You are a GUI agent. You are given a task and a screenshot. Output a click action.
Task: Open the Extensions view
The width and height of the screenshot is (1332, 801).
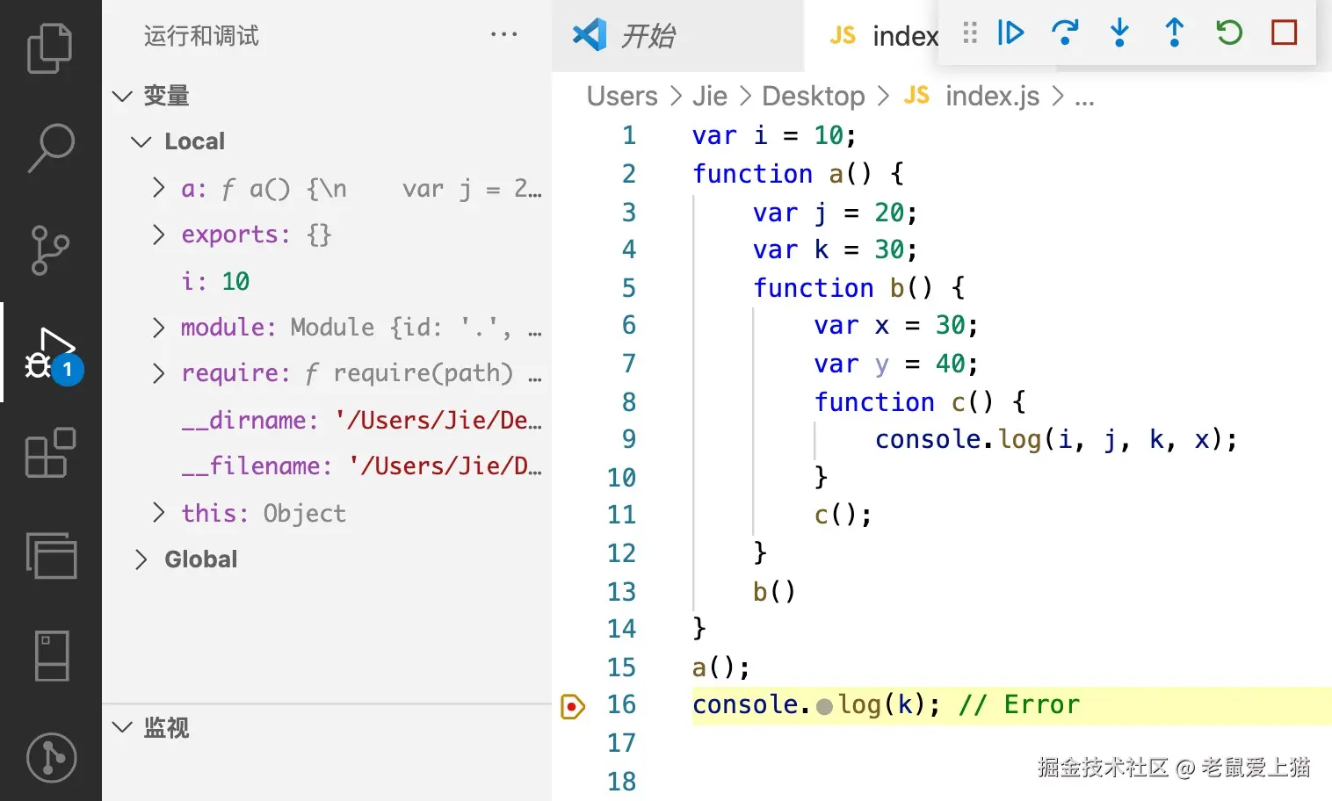[x=50, y=453]
